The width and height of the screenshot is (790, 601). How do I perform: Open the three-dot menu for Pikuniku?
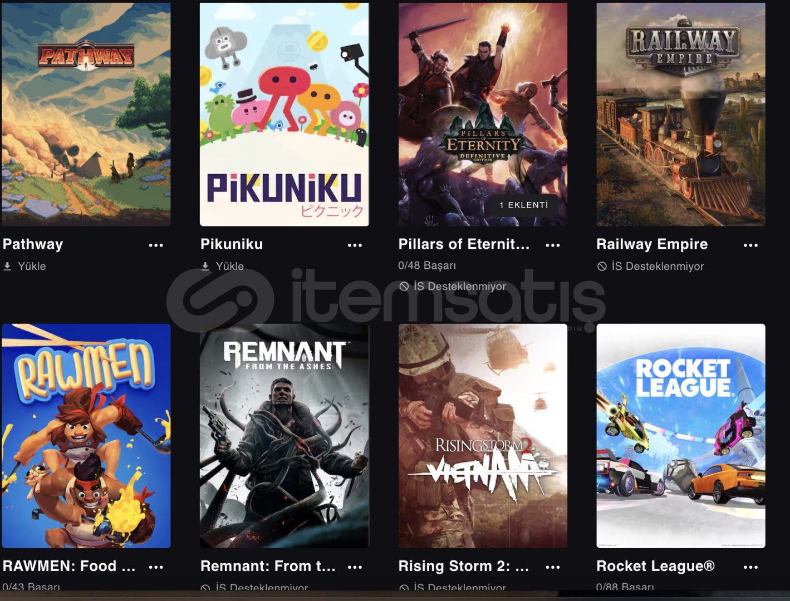[x=355, y=245]
